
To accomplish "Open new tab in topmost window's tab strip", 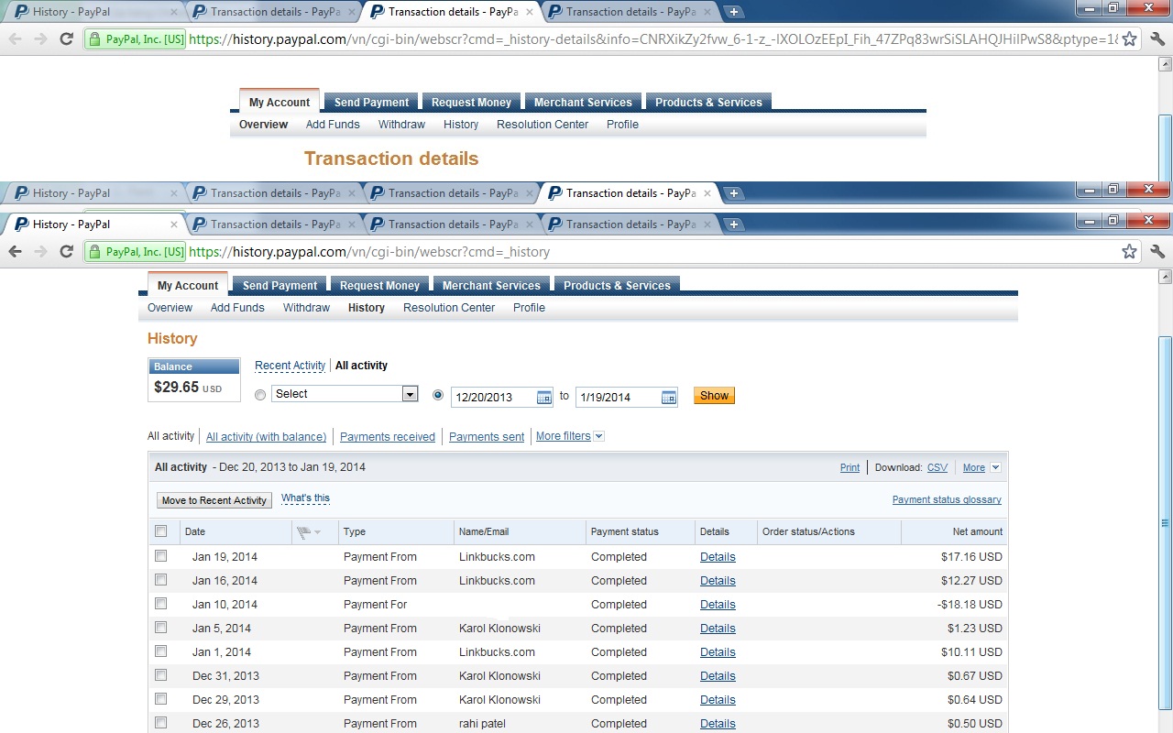I will (x=733, y=12).
